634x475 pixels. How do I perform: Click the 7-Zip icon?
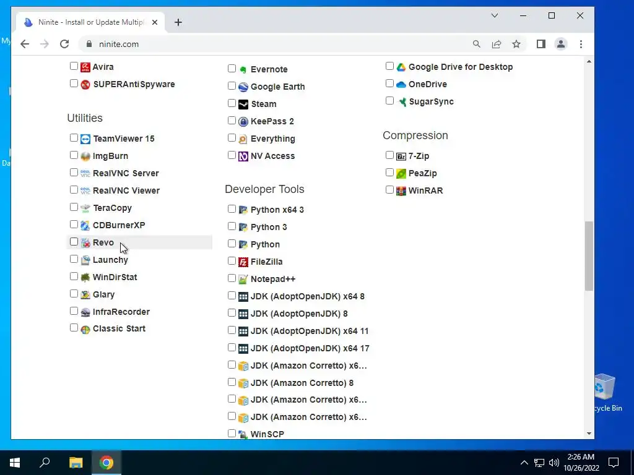[401, 156]
